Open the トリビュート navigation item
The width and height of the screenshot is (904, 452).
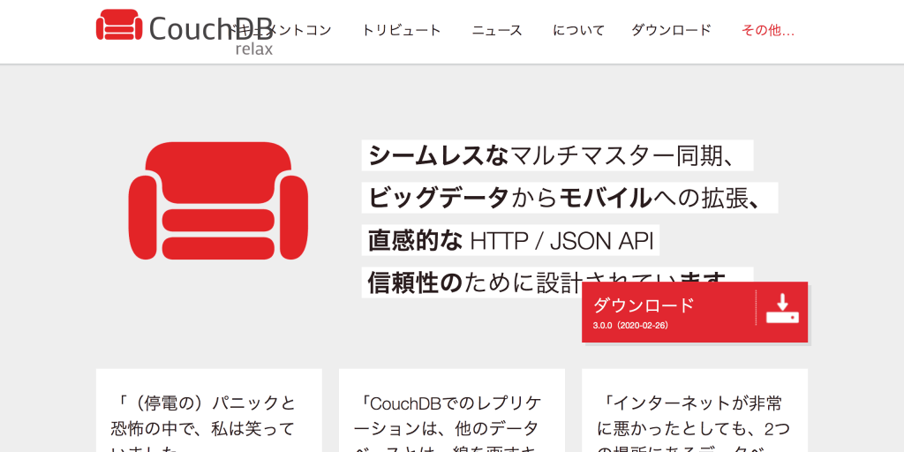[x=401, y=30]
